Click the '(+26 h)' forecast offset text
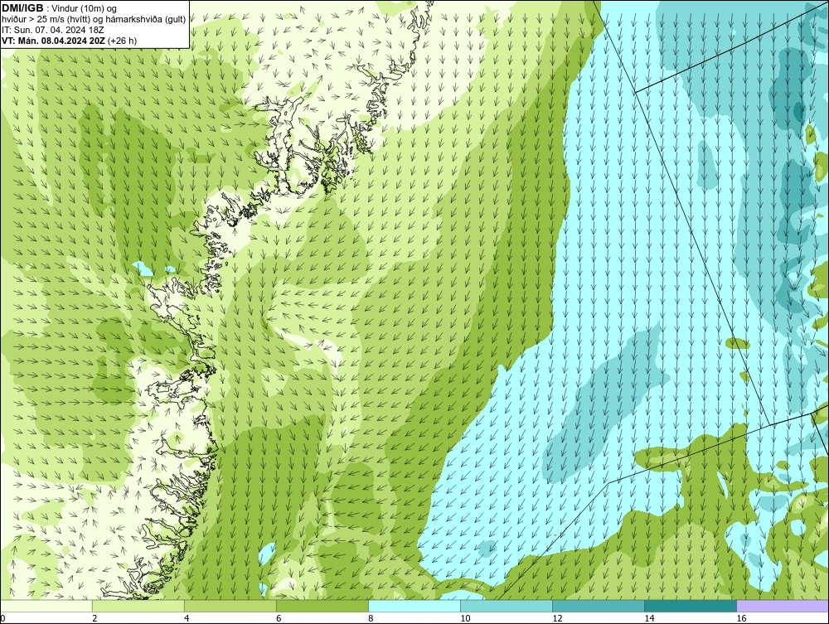This screenshot has height=624, width=829. (x=122, y=41)
